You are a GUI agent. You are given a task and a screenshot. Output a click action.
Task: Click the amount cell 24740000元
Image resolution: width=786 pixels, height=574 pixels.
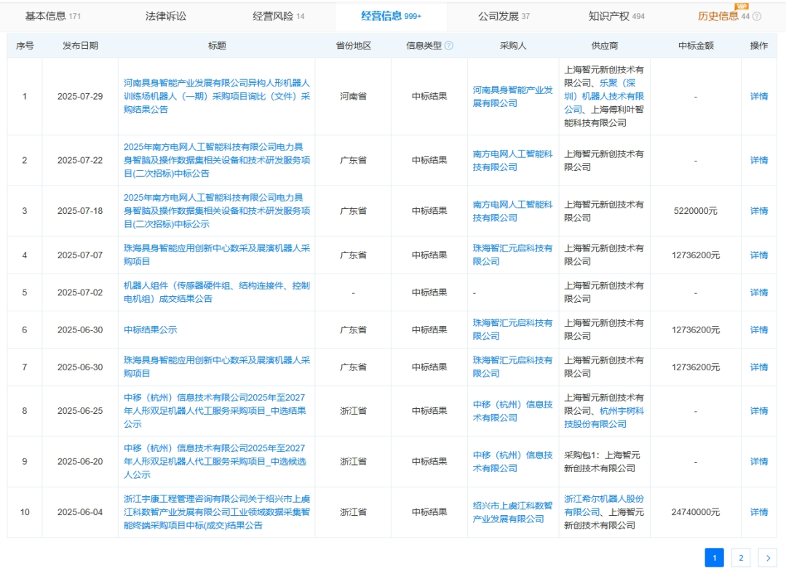pyautogui.click(x=696, y=512)
